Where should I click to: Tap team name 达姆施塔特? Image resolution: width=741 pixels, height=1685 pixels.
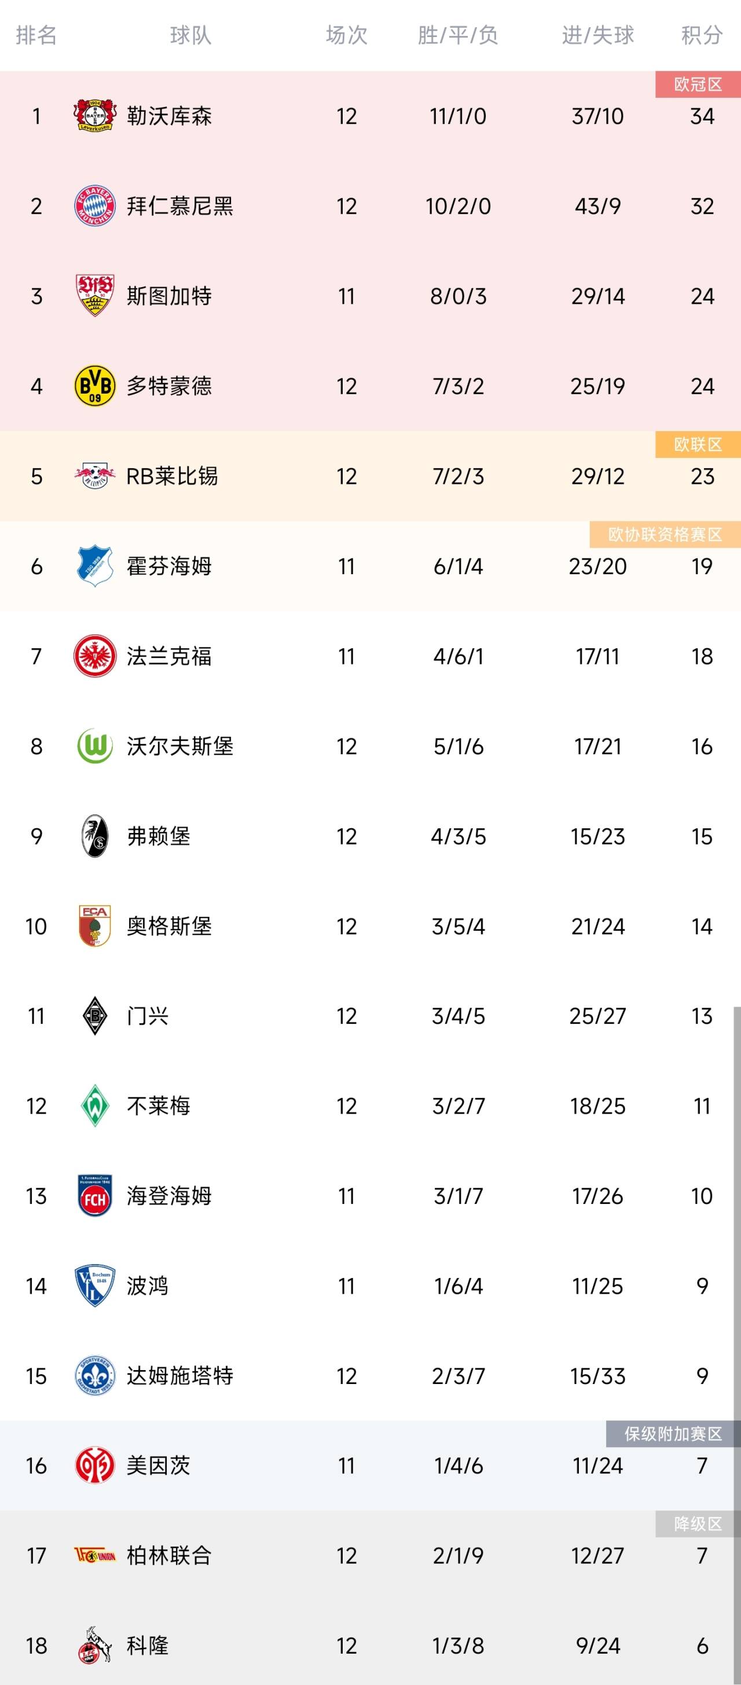180,1375
